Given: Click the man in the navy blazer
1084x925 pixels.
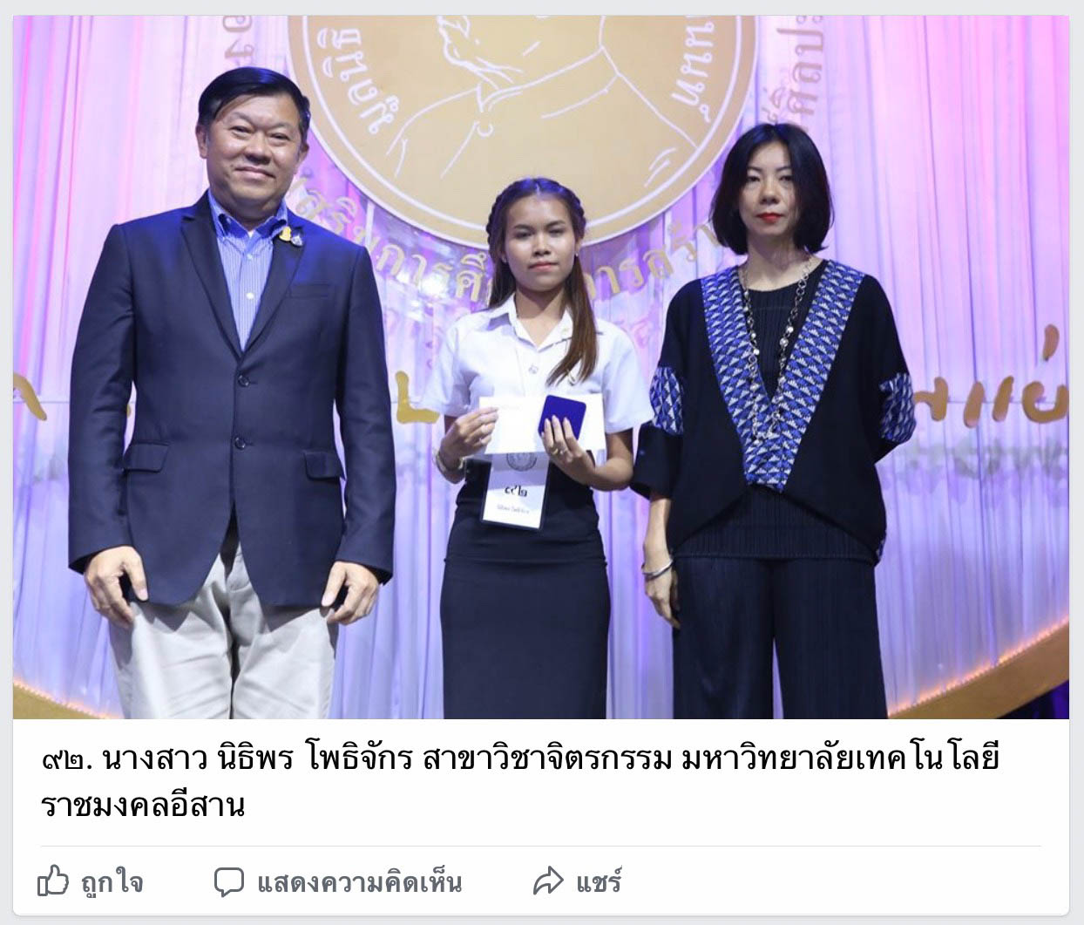Looking at the screenshot, I should [x=234, y=392].
